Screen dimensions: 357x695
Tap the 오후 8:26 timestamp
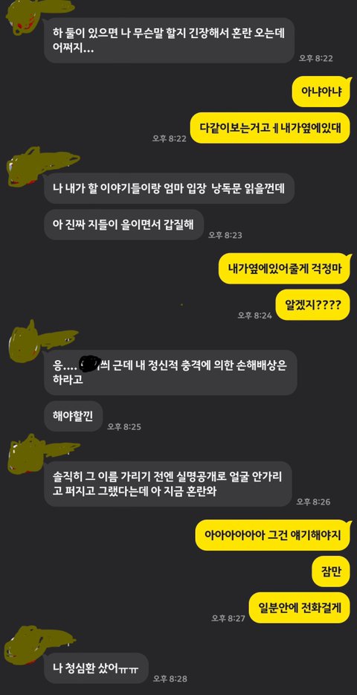click(x=314, y=502)
